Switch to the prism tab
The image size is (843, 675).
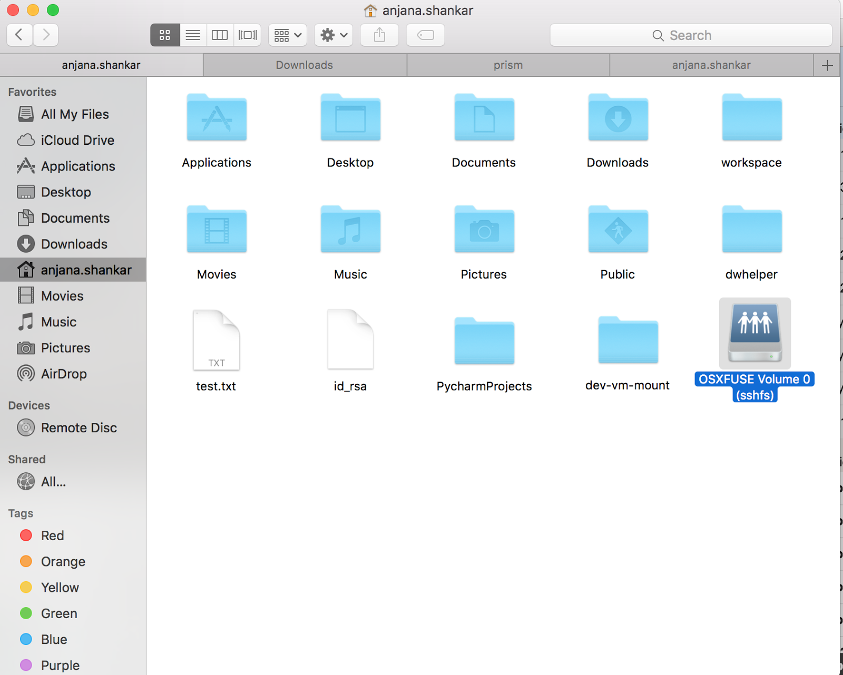point(508,65)
